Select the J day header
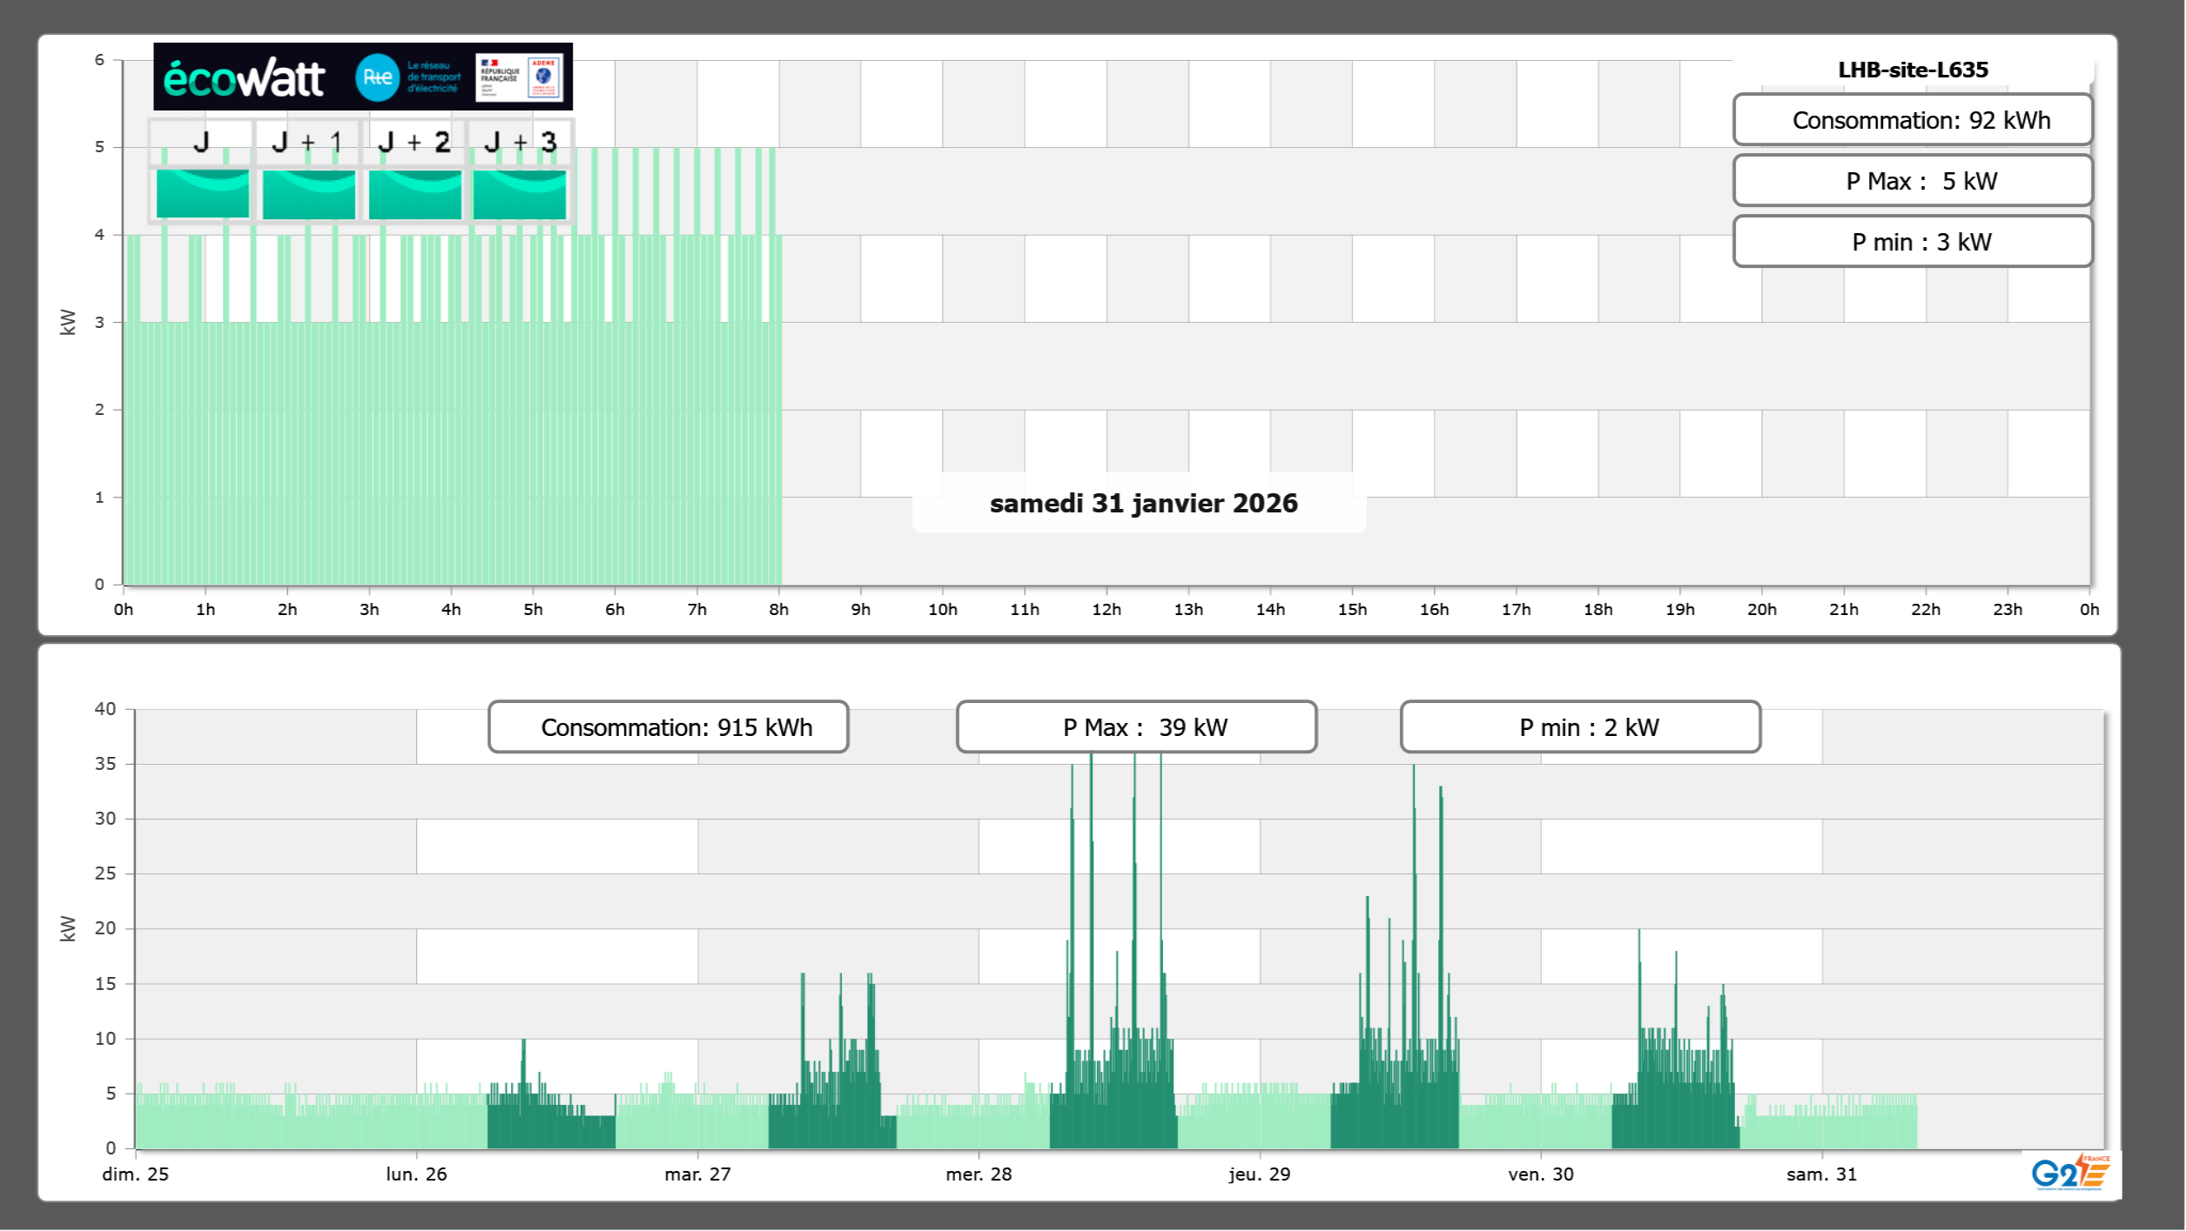The image size is (2186, 1231). 202,142
